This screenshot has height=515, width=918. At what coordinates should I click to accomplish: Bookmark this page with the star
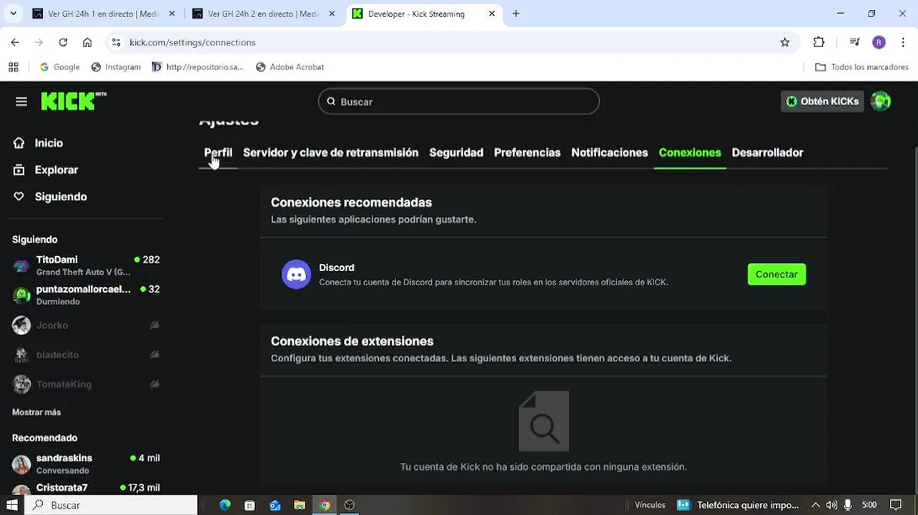point(785,42)
